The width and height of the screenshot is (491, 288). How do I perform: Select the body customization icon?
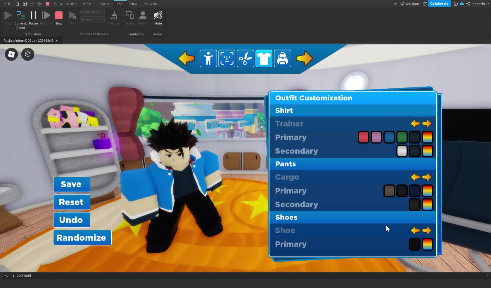click(x=208, y=58)
